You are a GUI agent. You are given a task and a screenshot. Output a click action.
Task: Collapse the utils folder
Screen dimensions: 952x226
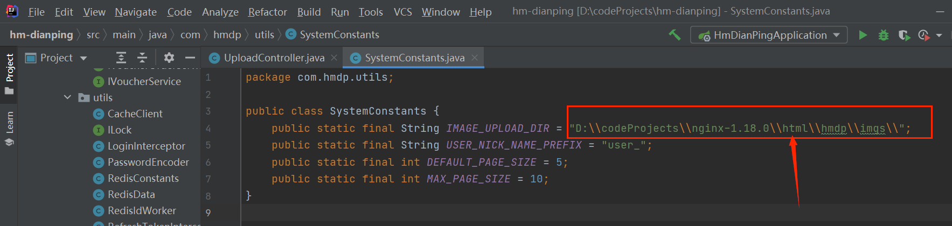67,97
